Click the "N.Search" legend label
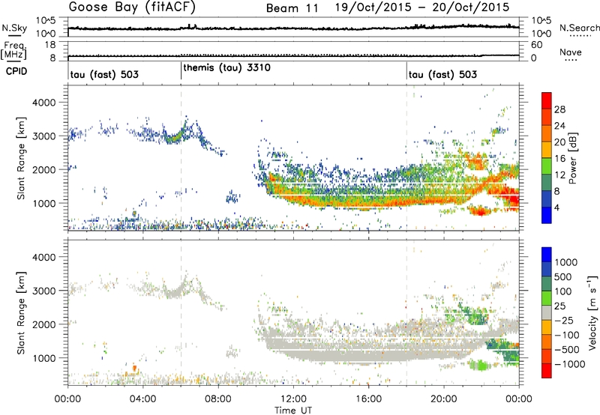This screenshot has width=600, height=415. 579,28
